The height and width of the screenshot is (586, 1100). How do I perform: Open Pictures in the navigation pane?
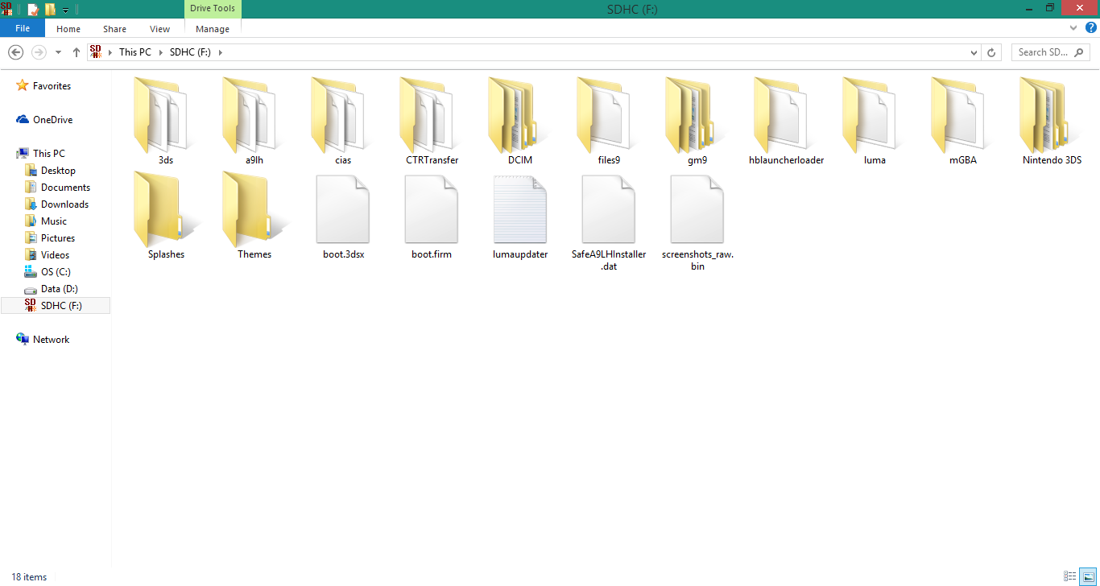[x=58, y=238]
